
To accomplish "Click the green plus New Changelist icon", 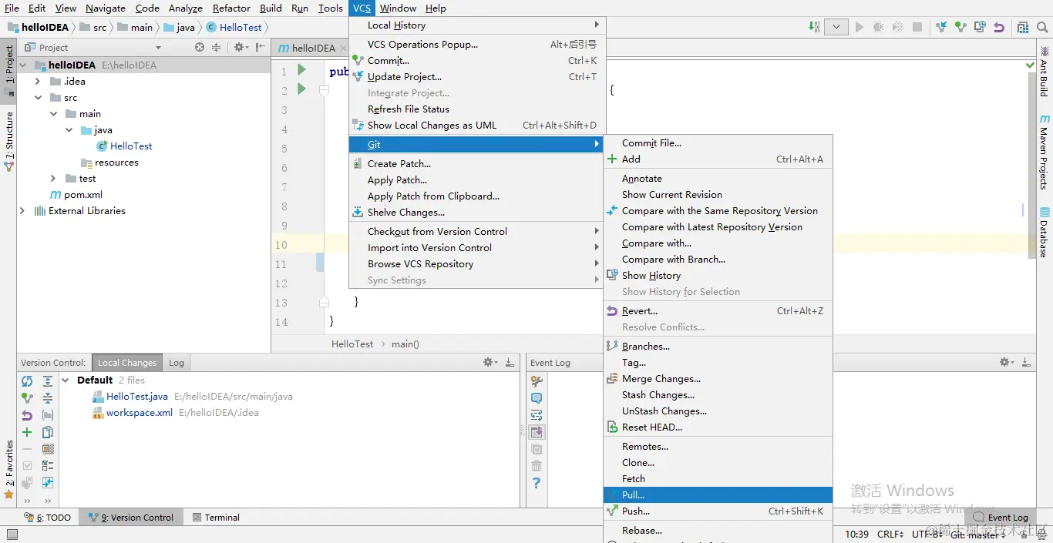I will click(x=27, y=432).
